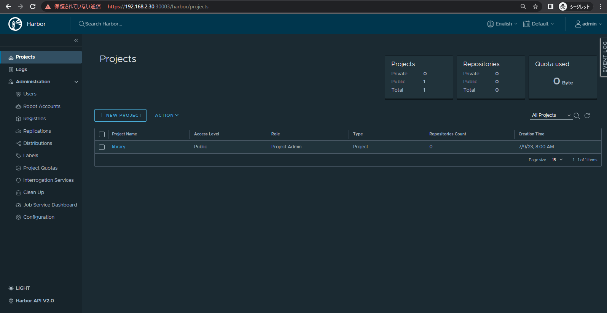Image resolution: width=607 pixels, height=313 pixels.
Task: Click the '1 - 1 of 1 items' pagination text
Action: (x=585, y=160)
